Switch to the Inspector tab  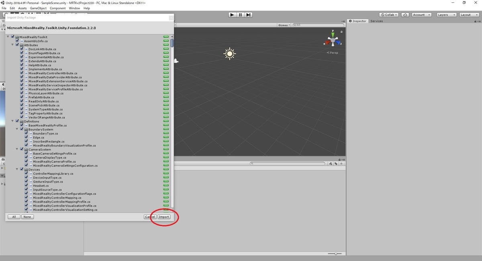[358, 21]
